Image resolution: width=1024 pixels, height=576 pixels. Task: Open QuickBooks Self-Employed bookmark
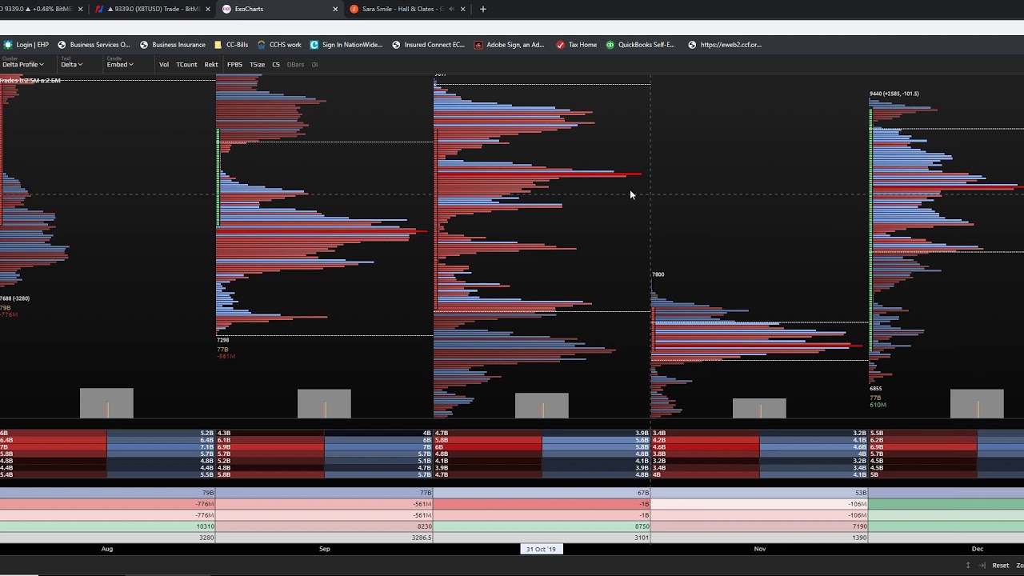pos(640,45)
